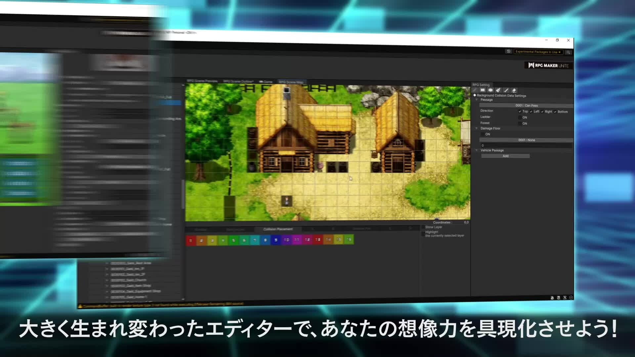
Task: Enable the Ladder ON checkbox
Action: pyautogui.click(x=520, y=117)
